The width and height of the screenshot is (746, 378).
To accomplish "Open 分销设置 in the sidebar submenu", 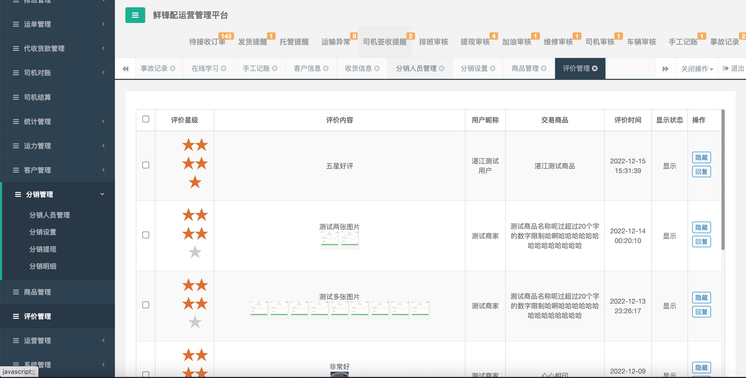I will pyautogui.click(x=43, y=232).
